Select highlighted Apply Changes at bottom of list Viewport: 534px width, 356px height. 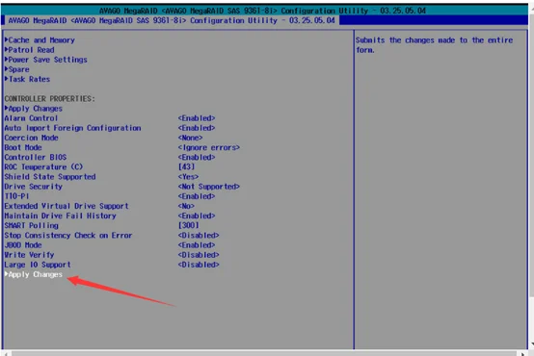coord(34,274)
